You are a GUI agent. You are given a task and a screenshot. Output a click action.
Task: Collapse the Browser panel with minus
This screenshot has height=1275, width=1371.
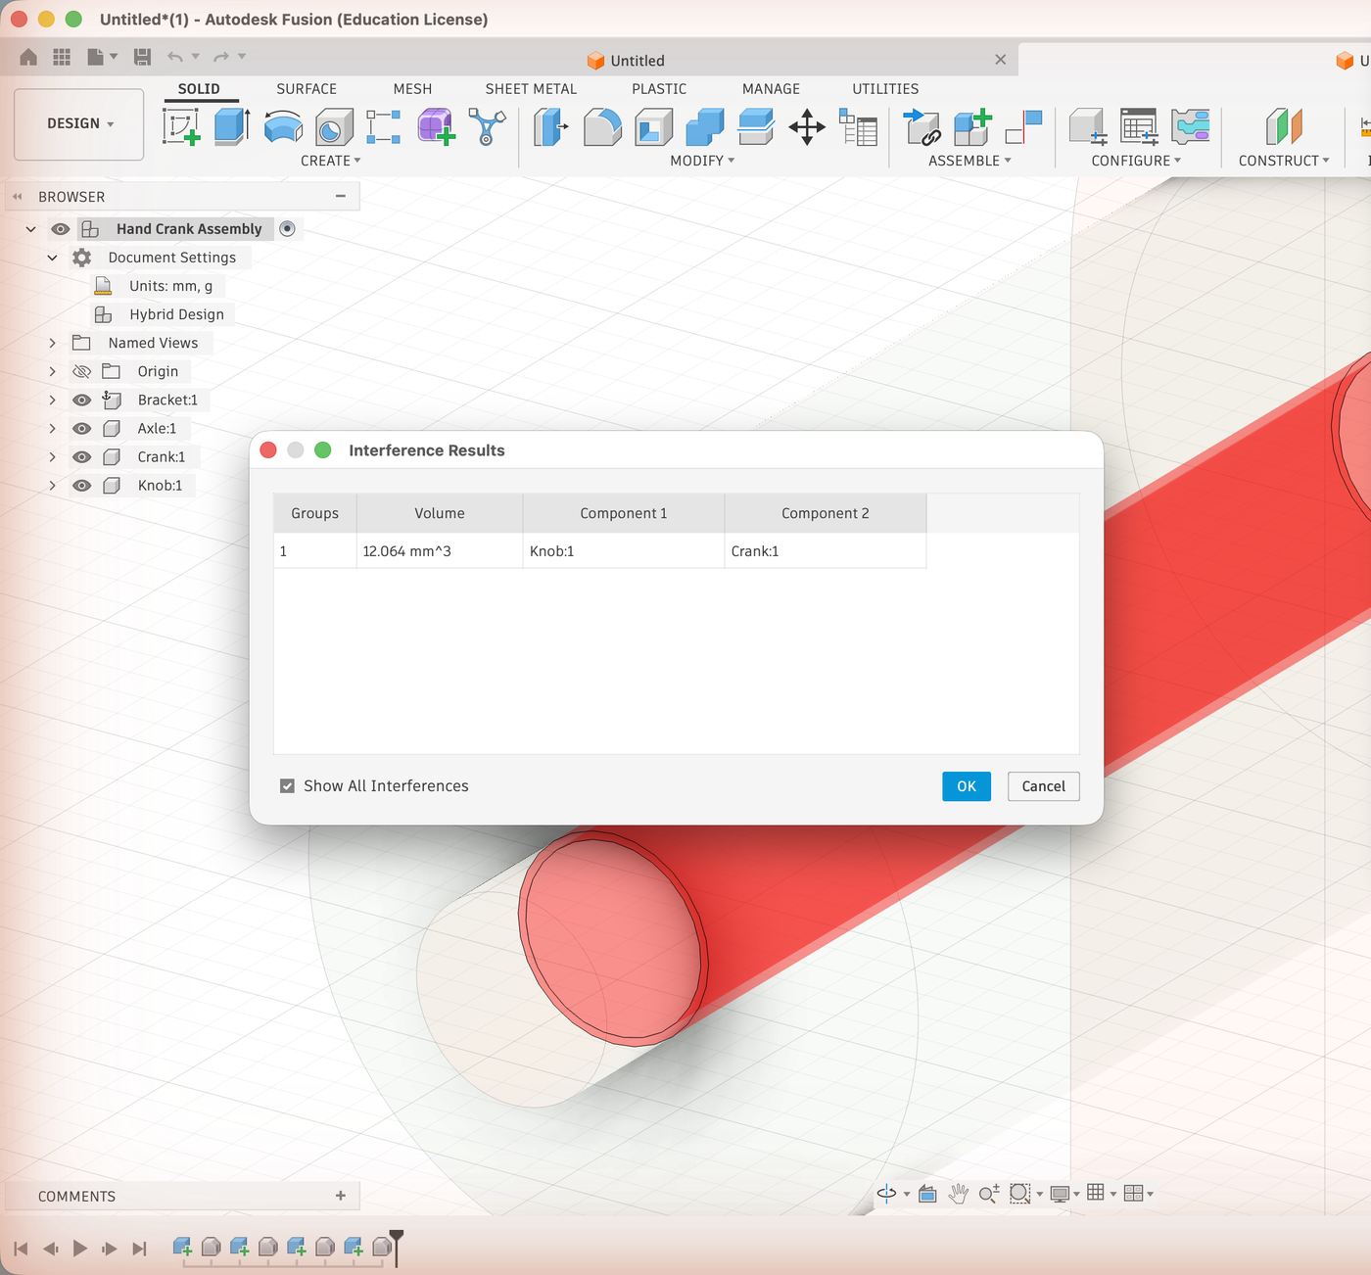coord(341,196)
